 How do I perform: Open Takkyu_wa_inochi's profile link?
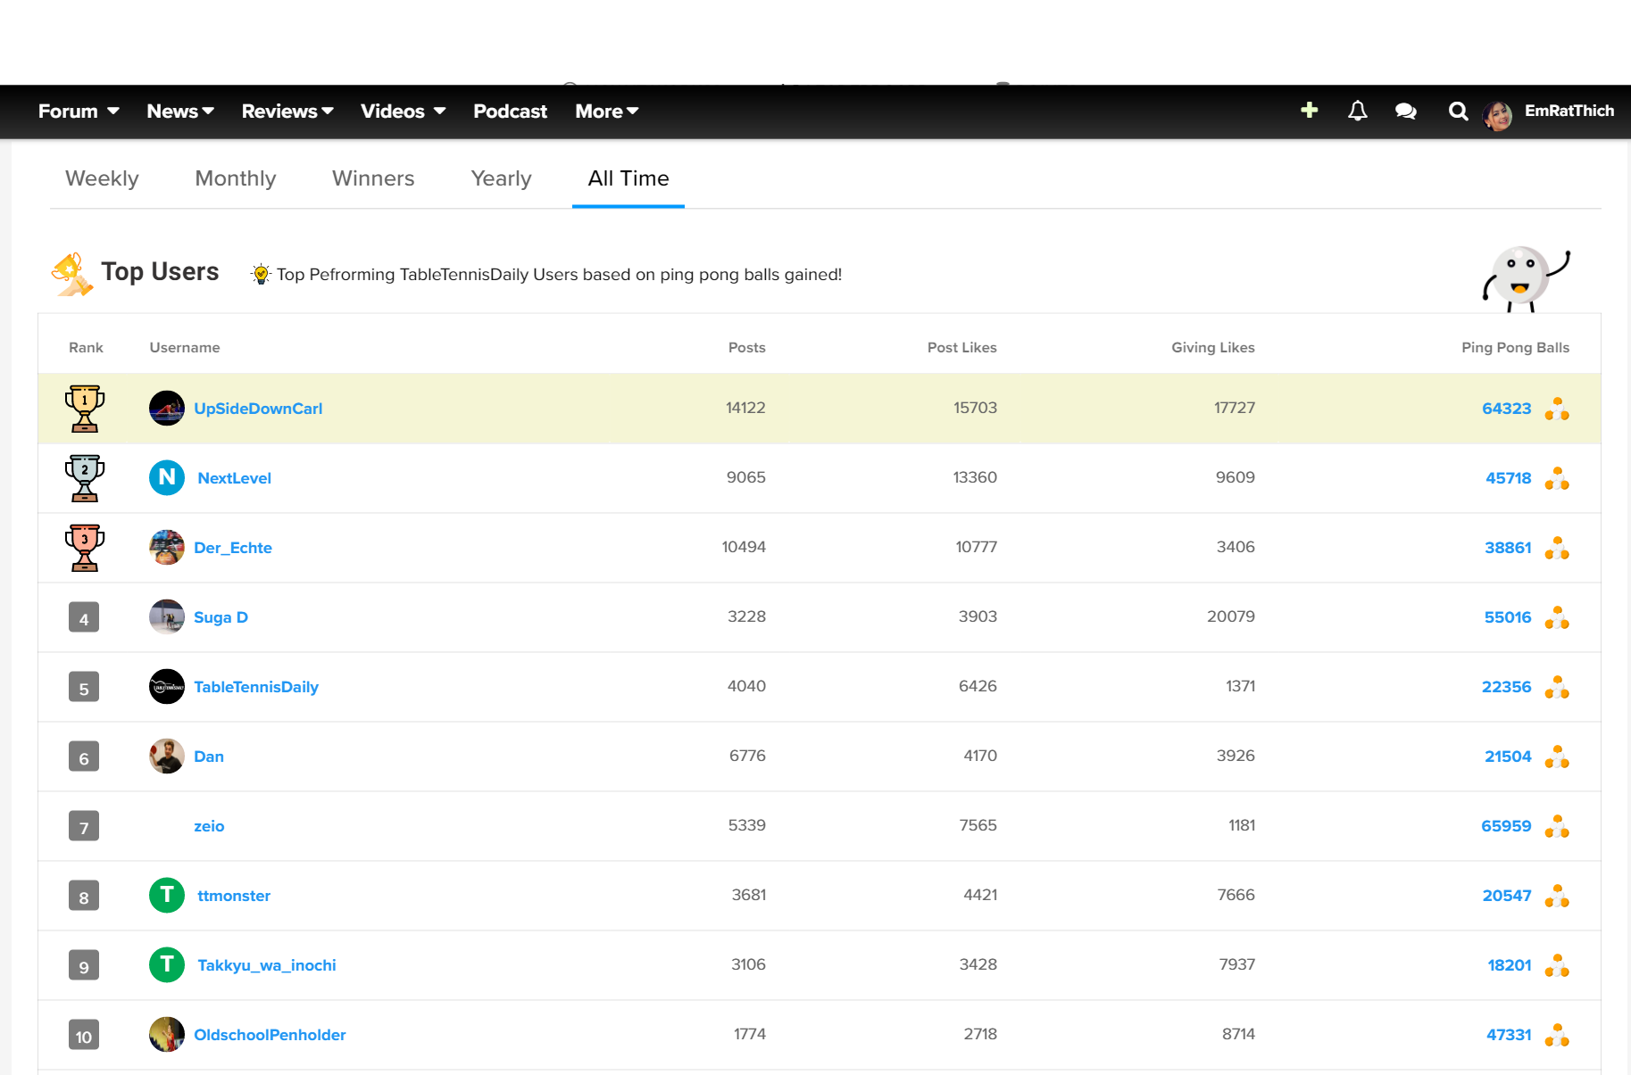pyautogui.click(x=267, y=965)
